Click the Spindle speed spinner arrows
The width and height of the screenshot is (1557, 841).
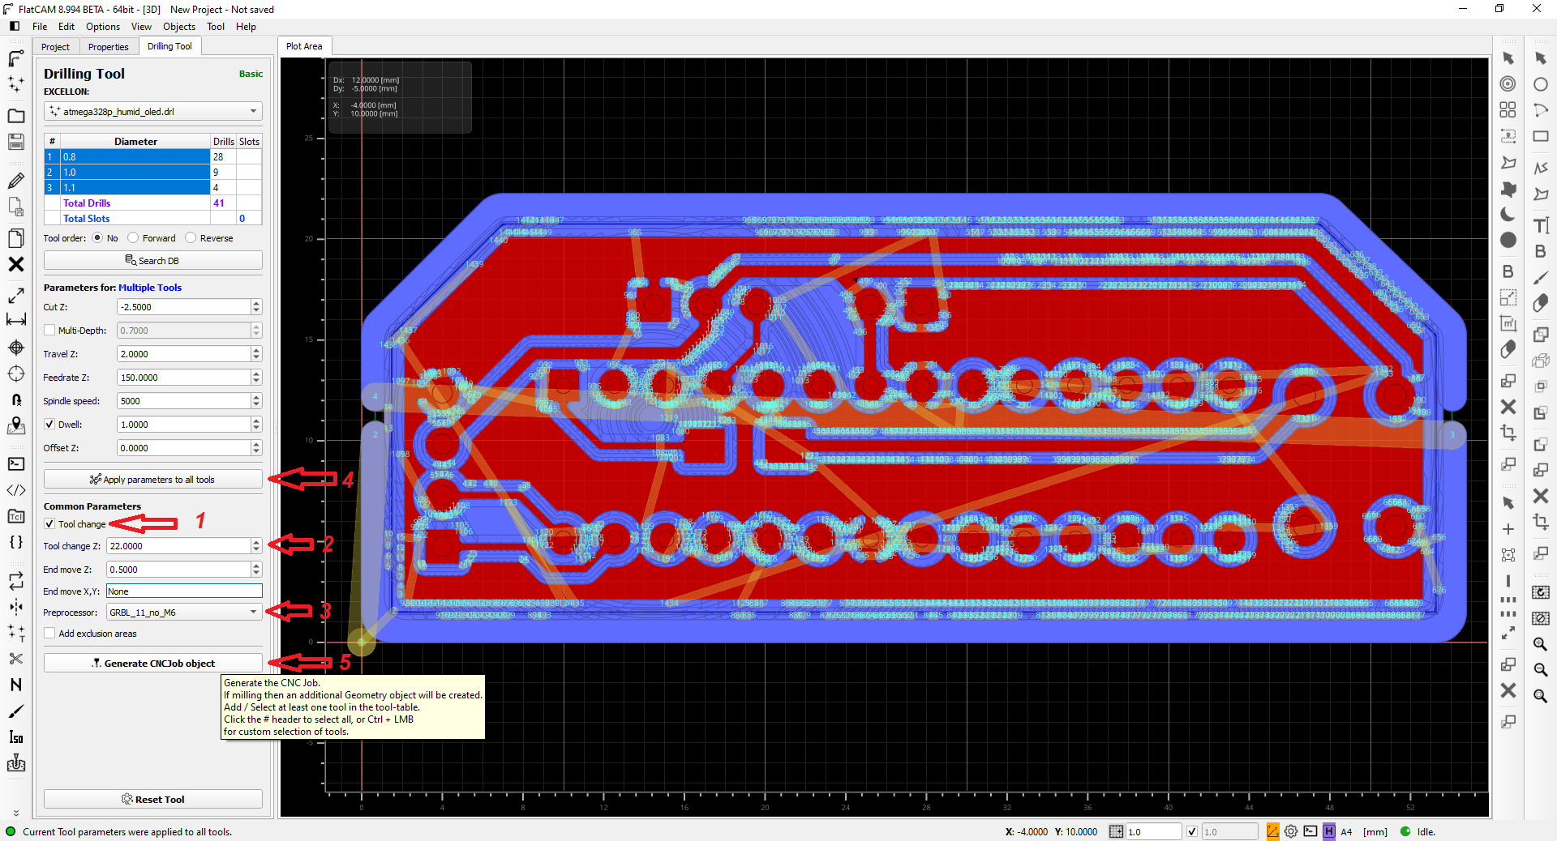coord(256,401)
